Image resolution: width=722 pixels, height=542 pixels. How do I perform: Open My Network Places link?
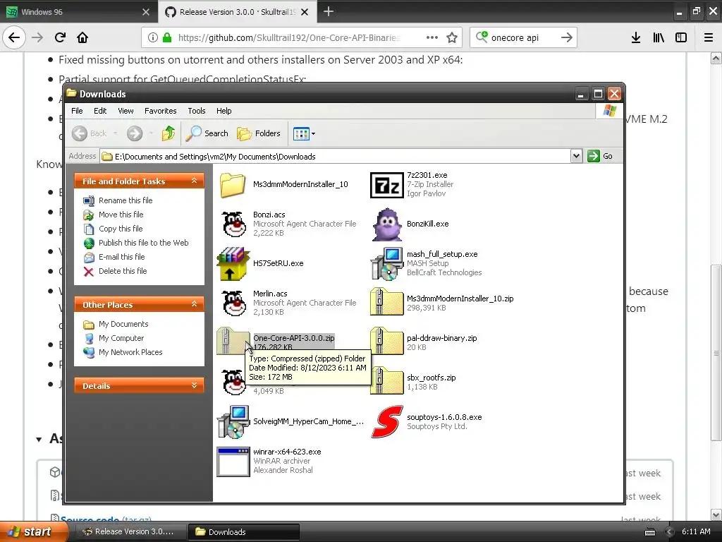pyautogui.click(x=130, y=353)
